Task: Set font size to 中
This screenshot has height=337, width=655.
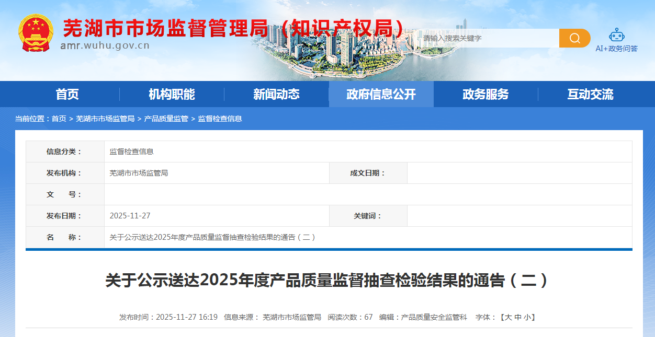Action: 518,317
